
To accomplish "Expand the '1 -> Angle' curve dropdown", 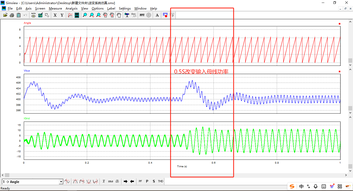I will [x=61, y=182].
